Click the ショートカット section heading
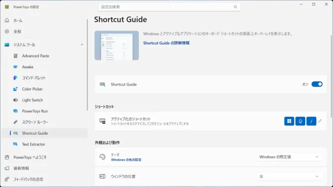This screenshot has width=333, height=187. pos(104,107)
